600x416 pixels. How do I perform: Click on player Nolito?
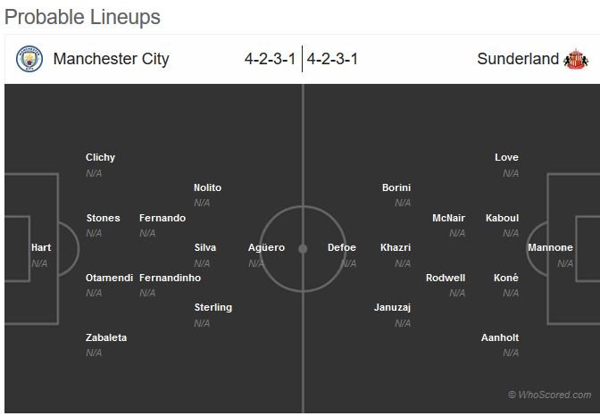point(207,187)
